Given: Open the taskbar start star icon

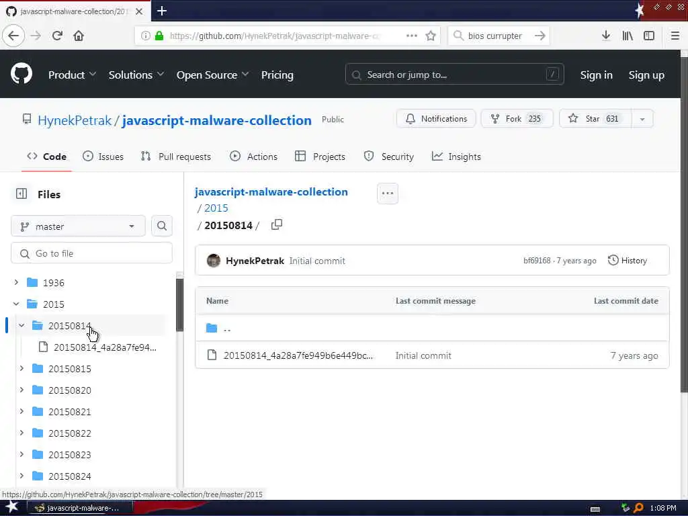Looking at the screenshot, I should tap(12, 507).
